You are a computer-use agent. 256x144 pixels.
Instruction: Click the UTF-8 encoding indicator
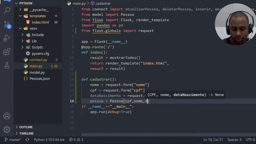point(250,140)
